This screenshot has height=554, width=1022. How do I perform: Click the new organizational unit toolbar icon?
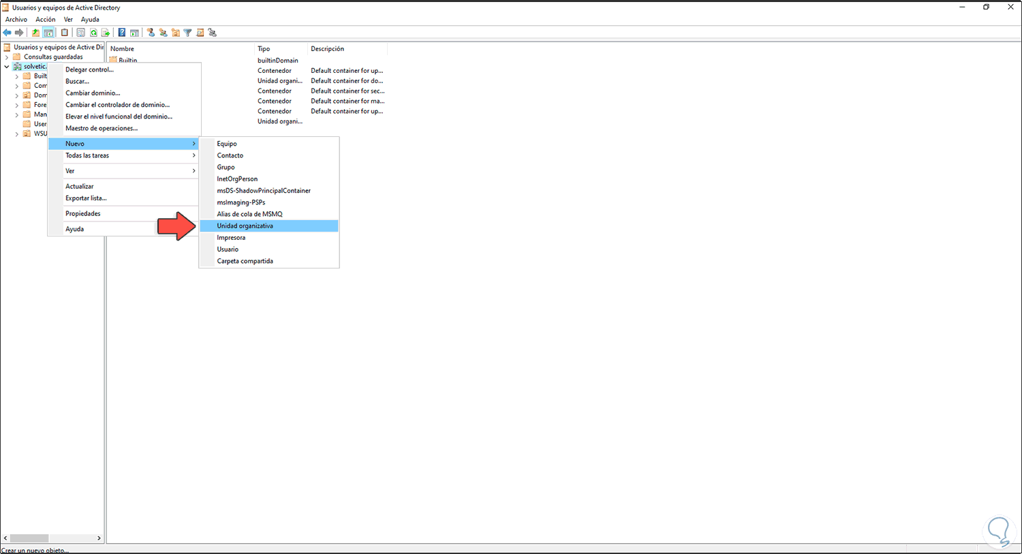click(x=176, y=33)
